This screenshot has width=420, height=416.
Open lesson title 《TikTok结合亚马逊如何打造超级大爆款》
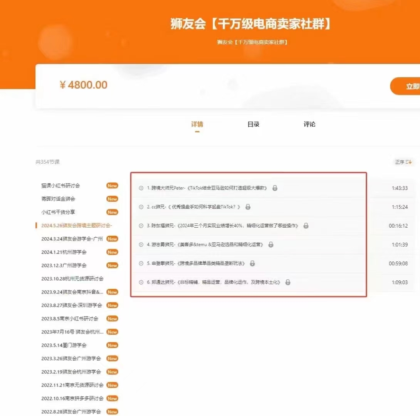[x=227, y=188]
